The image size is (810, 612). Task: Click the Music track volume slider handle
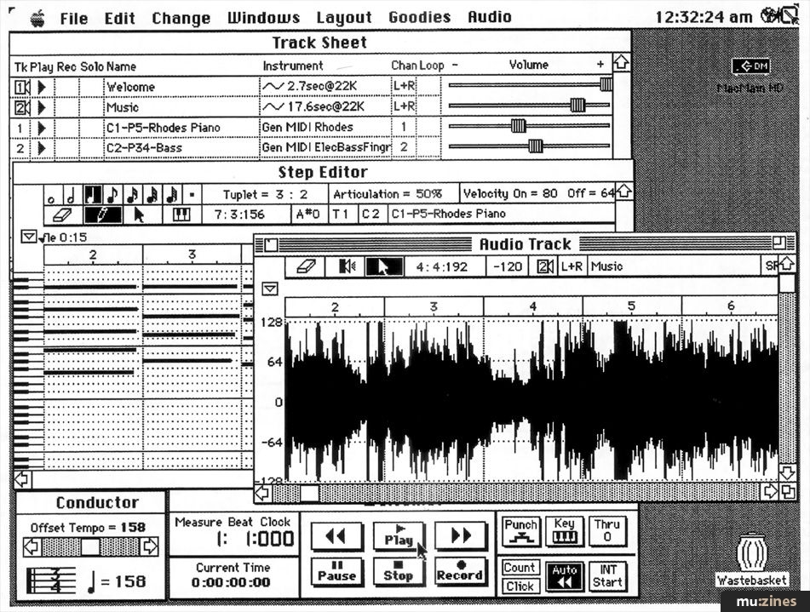(577, 106)
